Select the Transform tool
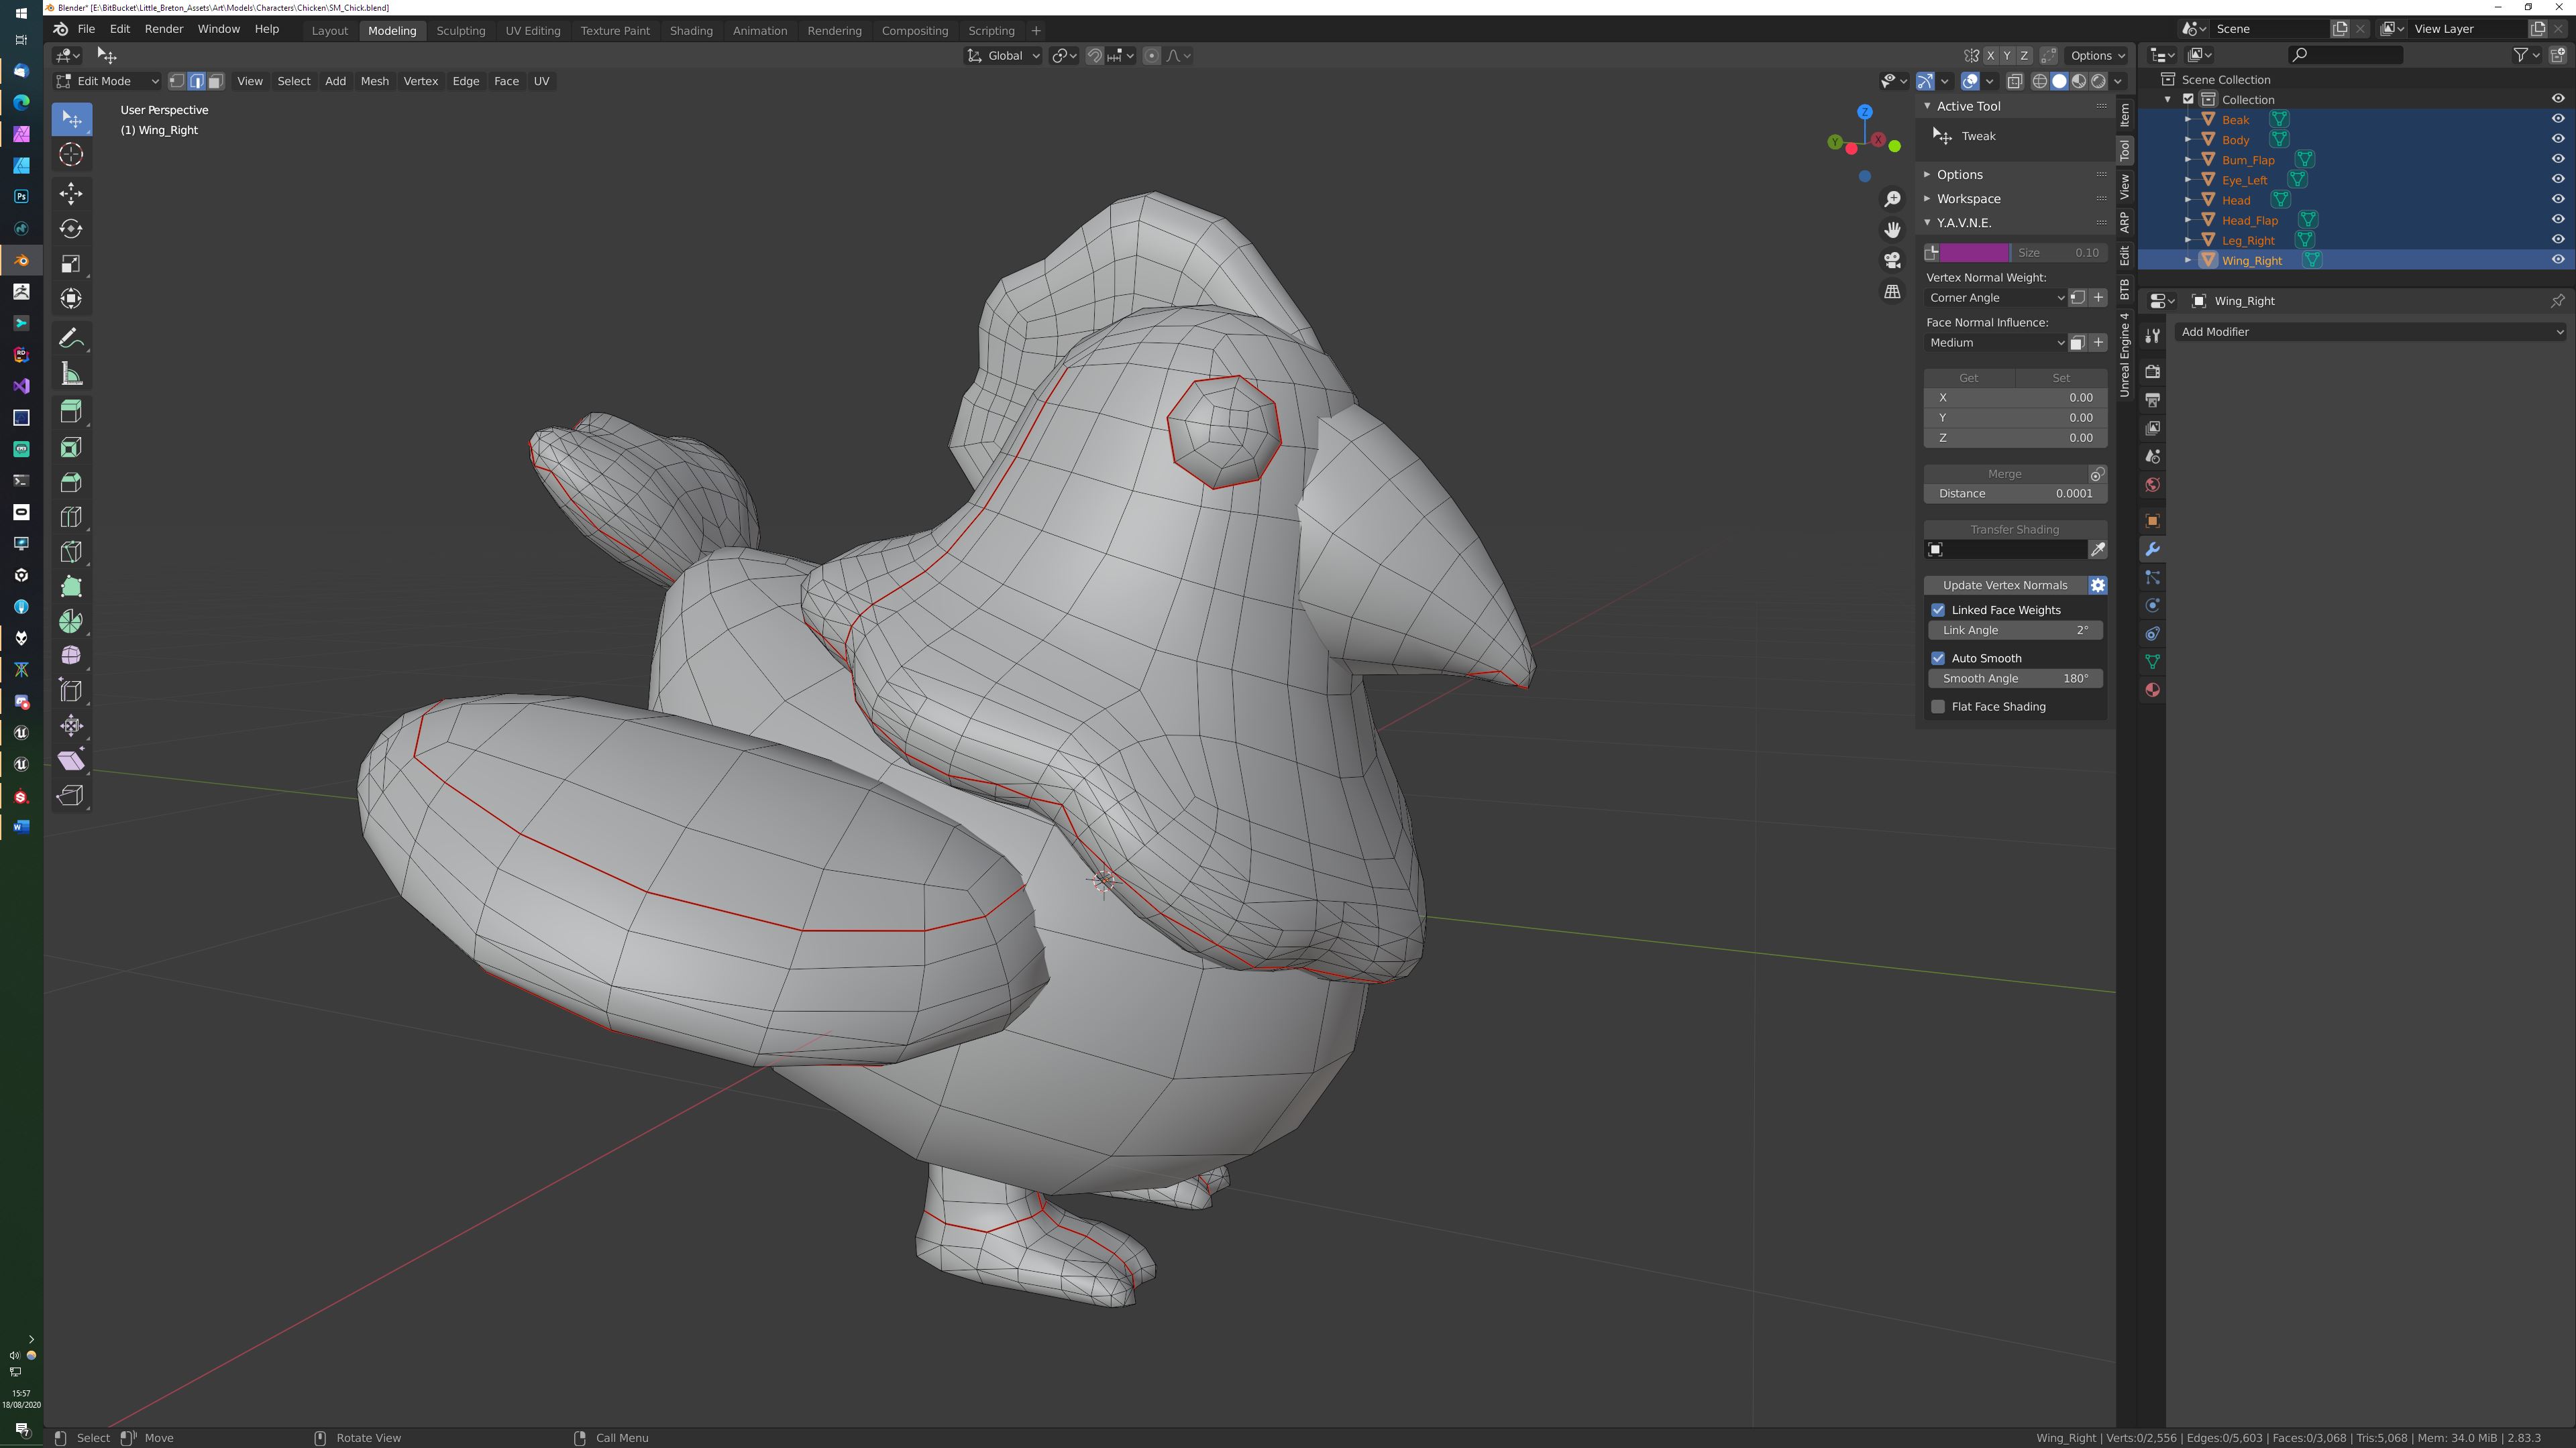Image resolution: width=2576 pixels, height=1448 pixels. [71, 299]
